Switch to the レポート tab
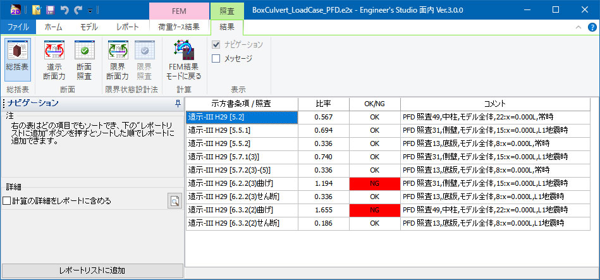 pyautogui.click(x=128, y=27)
